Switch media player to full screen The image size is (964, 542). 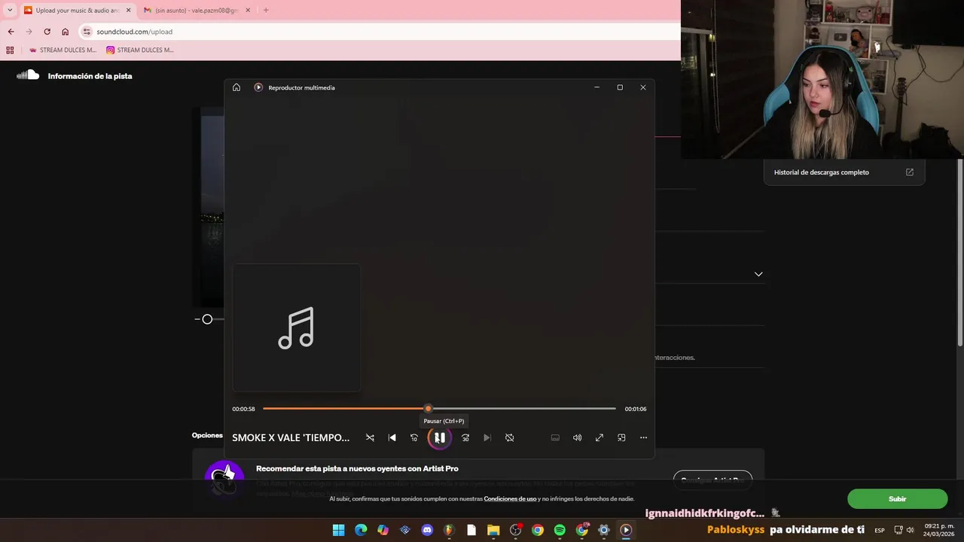click(x=599, y=437)
